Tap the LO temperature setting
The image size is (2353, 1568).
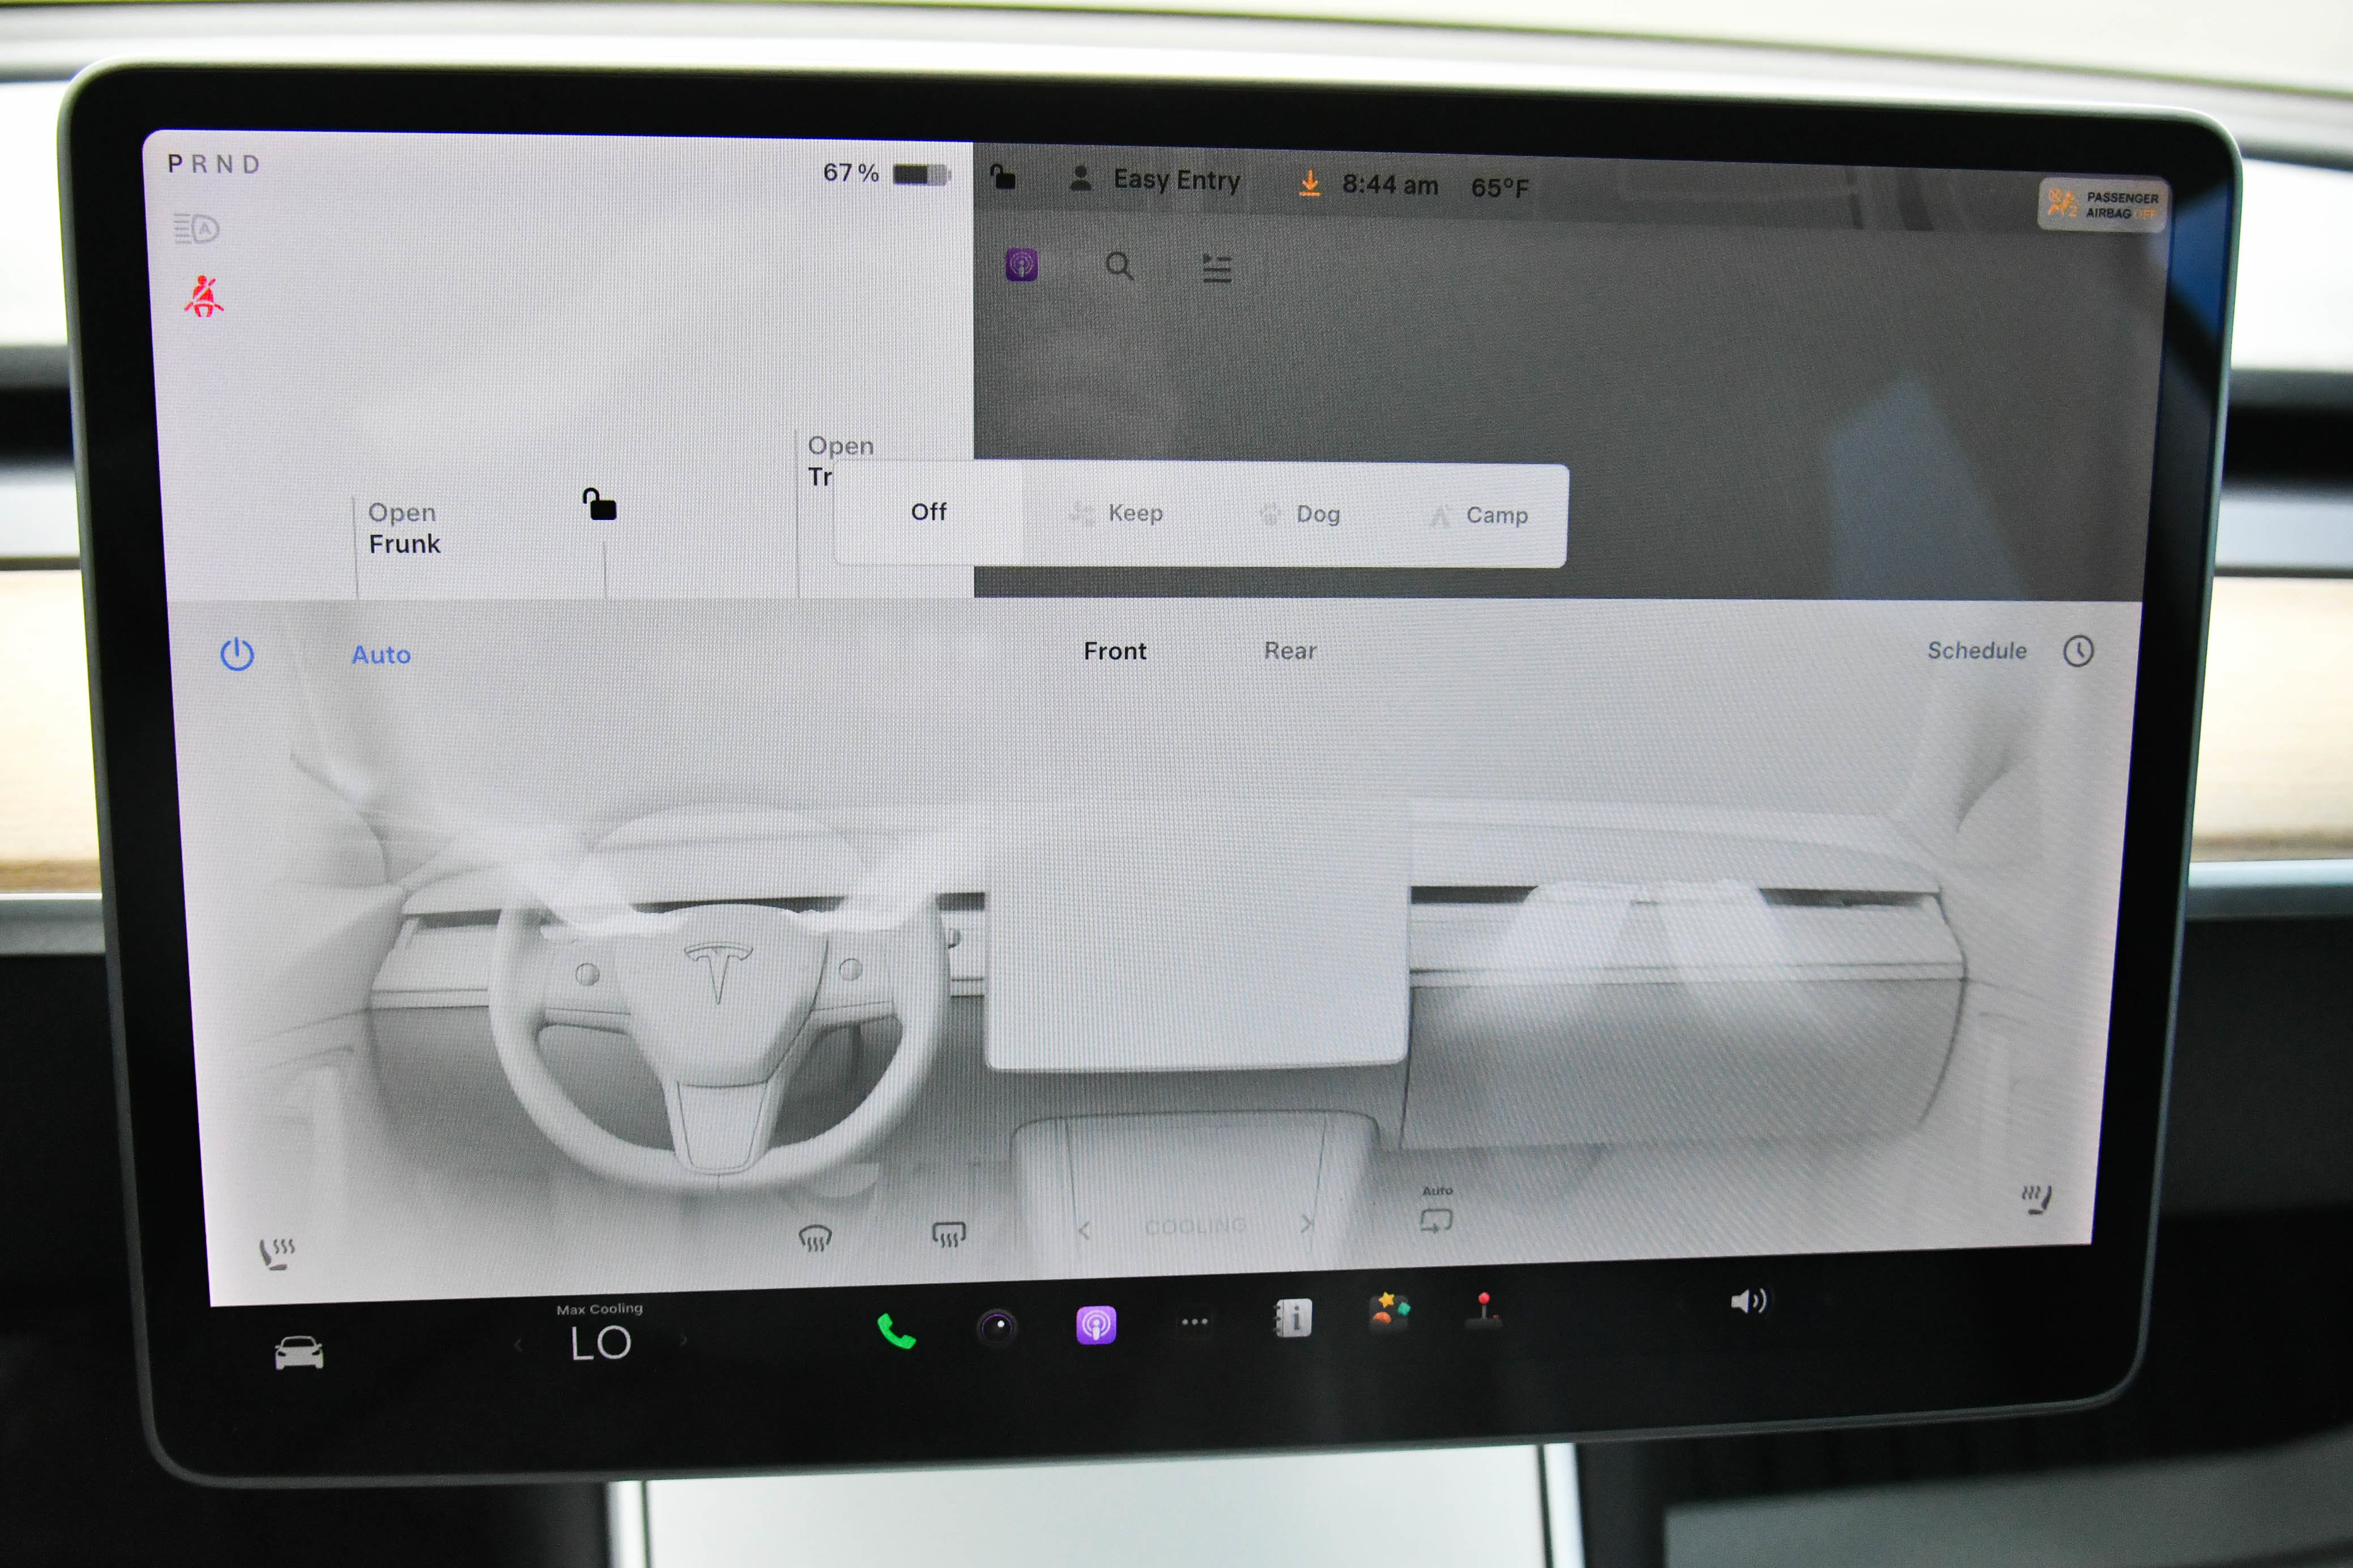click(600, 1343)
